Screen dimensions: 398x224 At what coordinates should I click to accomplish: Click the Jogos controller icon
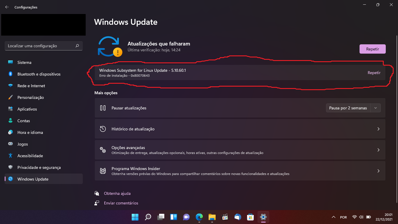point(10,144)
